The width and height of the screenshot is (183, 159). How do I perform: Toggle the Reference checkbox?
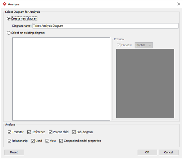pos(29,132)
